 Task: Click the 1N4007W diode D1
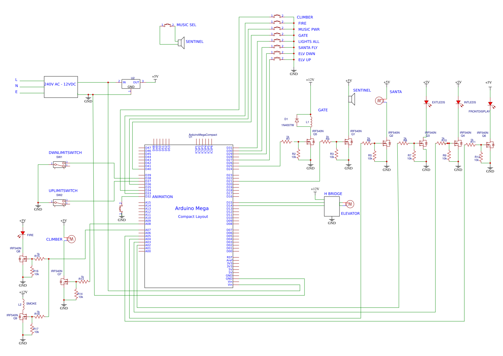pos(297,120)
